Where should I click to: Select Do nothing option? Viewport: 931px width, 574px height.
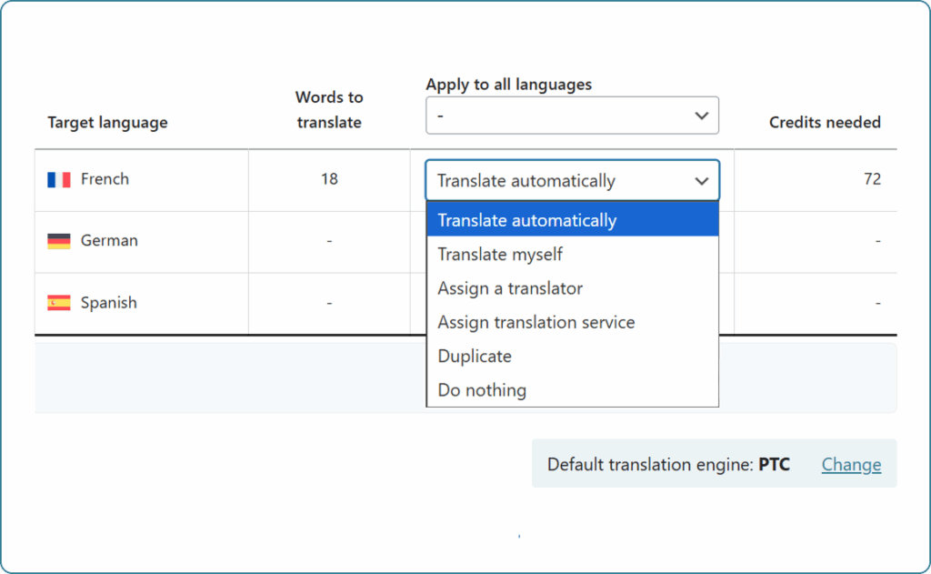pos(482,390)
